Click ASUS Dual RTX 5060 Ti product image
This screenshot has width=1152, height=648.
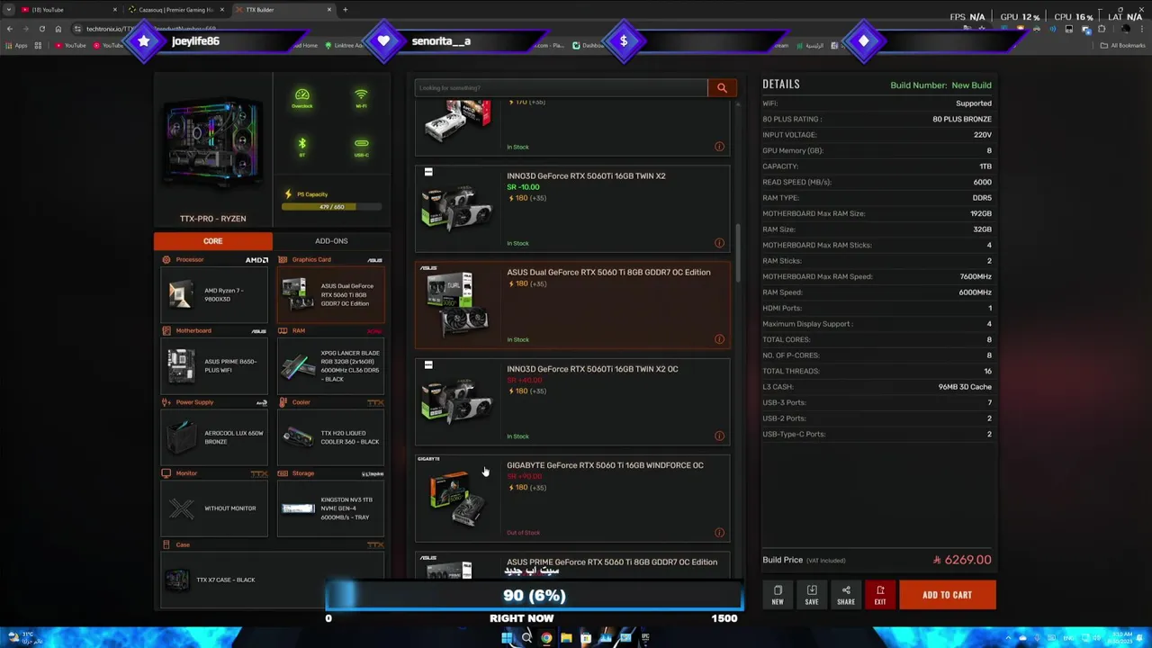[x=457, y=305]
